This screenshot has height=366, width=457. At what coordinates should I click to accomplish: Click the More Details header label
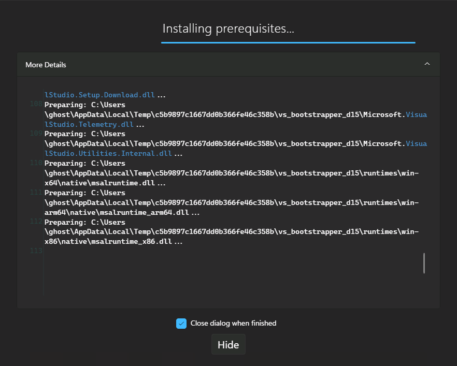(x=46, y=65)
